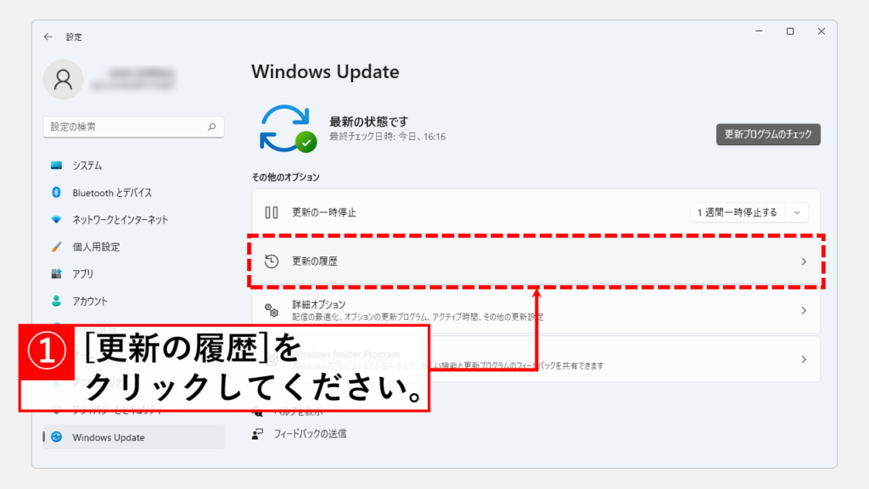The image size is (869, 489).
Task: Click the search magnifier icon
Action: click(211, 127)
